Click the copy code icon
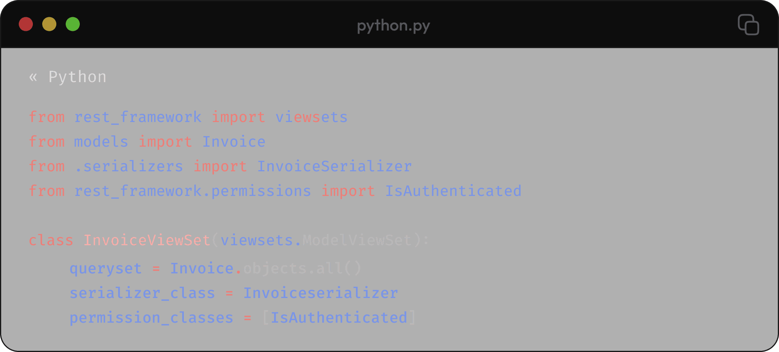The image size is (779, 352). click(x=748, y=25)
